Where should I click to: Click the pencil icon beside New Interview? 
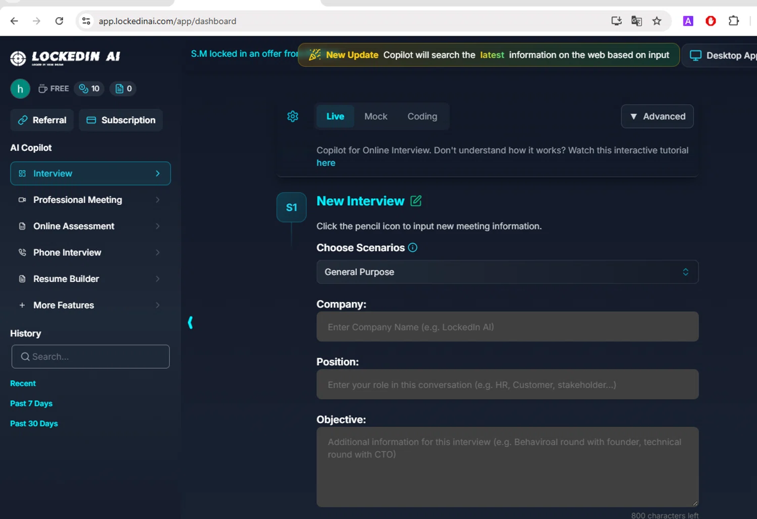(416, 201)
